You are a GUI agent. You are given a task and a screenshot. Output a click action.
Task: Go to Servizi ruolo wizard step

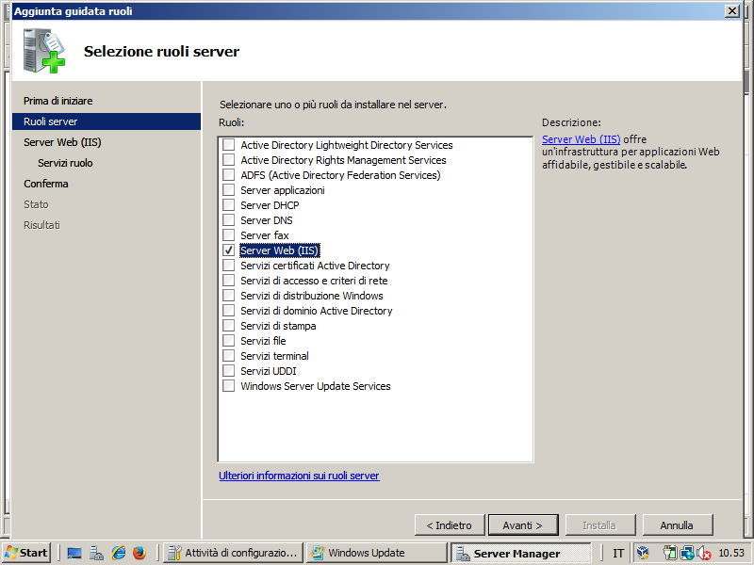(x=65, y=163)
